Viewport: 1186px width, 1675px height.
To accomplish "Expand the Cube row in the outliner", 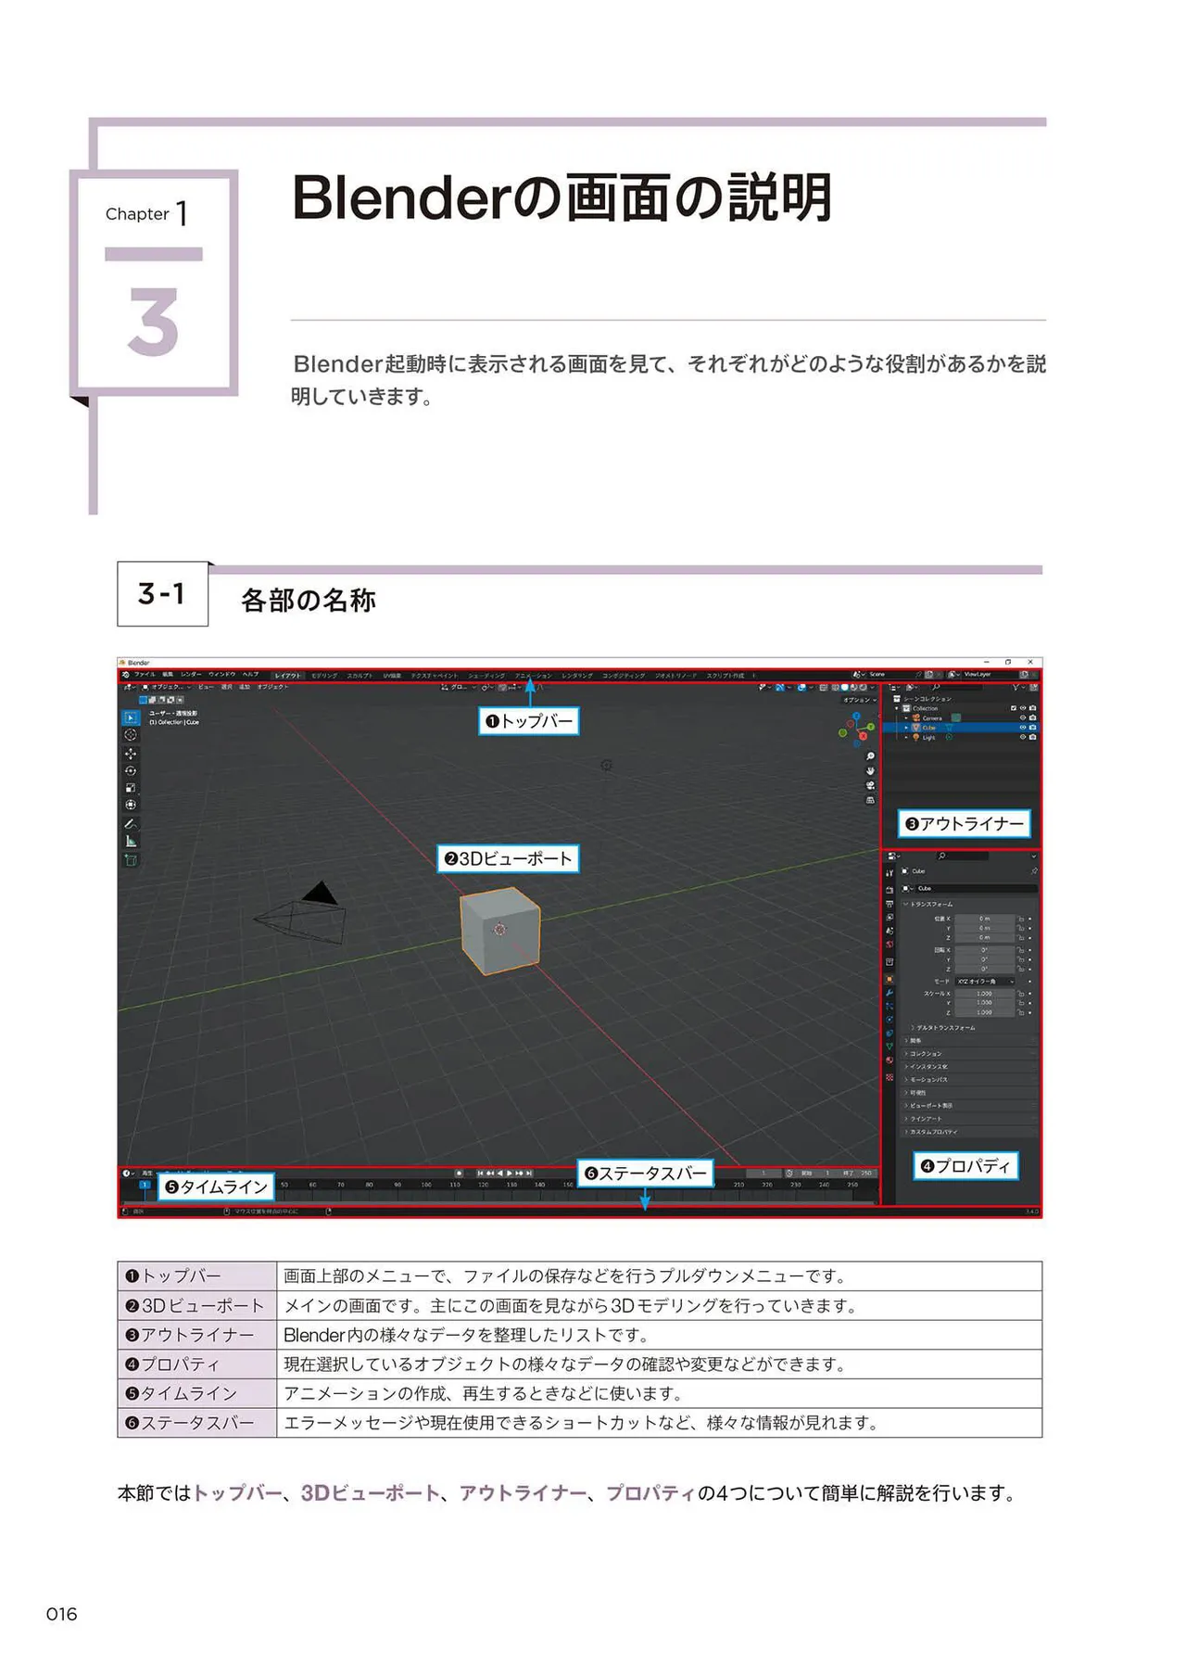I will point(906,728).
